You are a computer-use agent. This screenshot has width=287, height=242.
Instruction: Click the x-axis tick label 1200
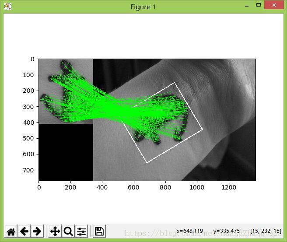[229, 187]
